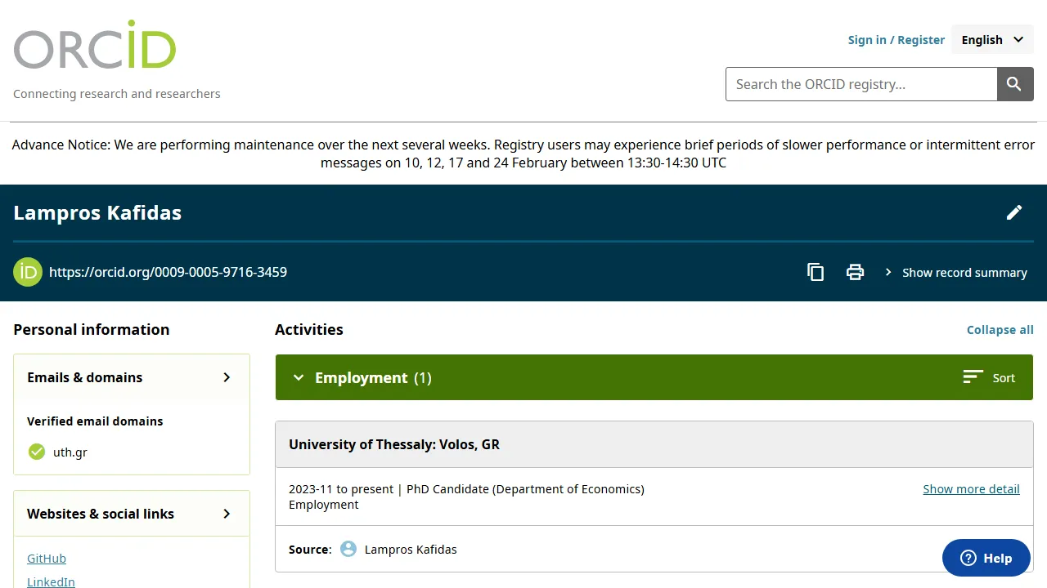Click the person icon next to Lampros Kafidas source

(x=348, y=549)
